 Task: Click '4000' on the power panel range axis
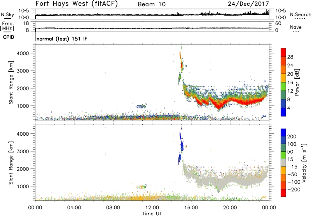[23, 53]
